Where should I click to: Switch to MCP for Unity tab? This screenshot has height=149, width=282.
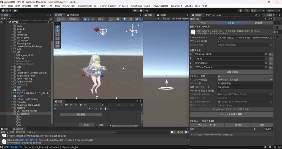coord(213,15)
